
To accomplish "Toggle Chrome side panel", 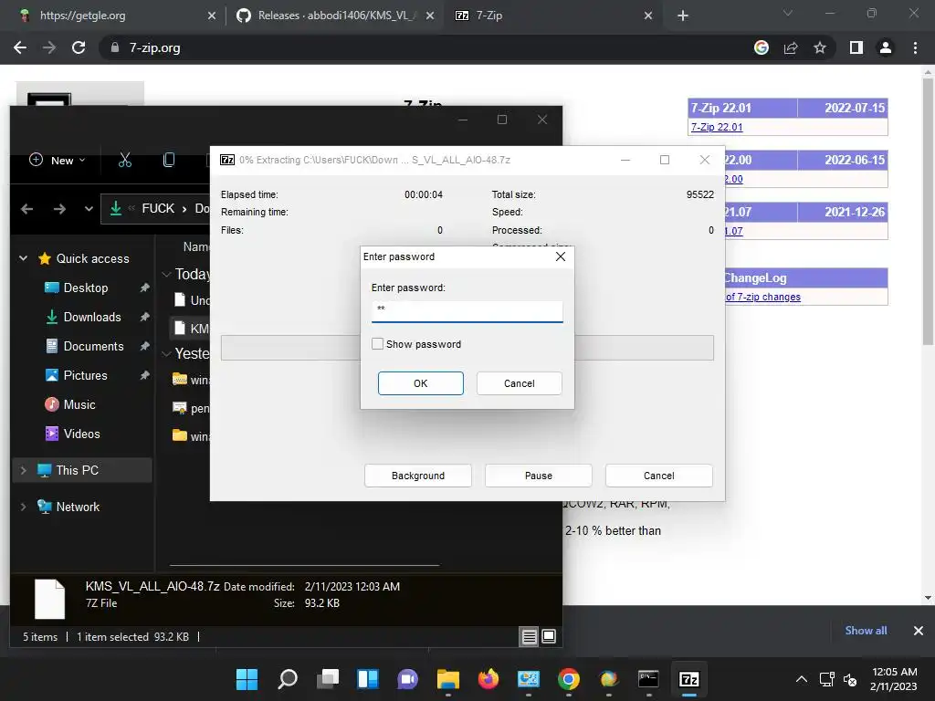I will pos(856,47).
